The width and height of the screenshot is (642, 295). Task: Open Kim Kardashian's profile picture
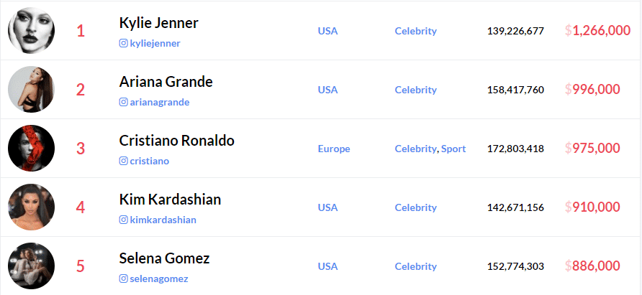click(31, 207)
